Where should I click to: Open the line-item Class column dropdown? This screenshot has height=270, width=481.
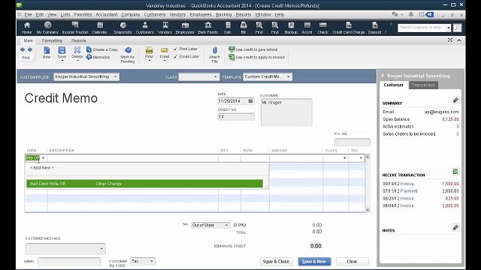point(344,158)
